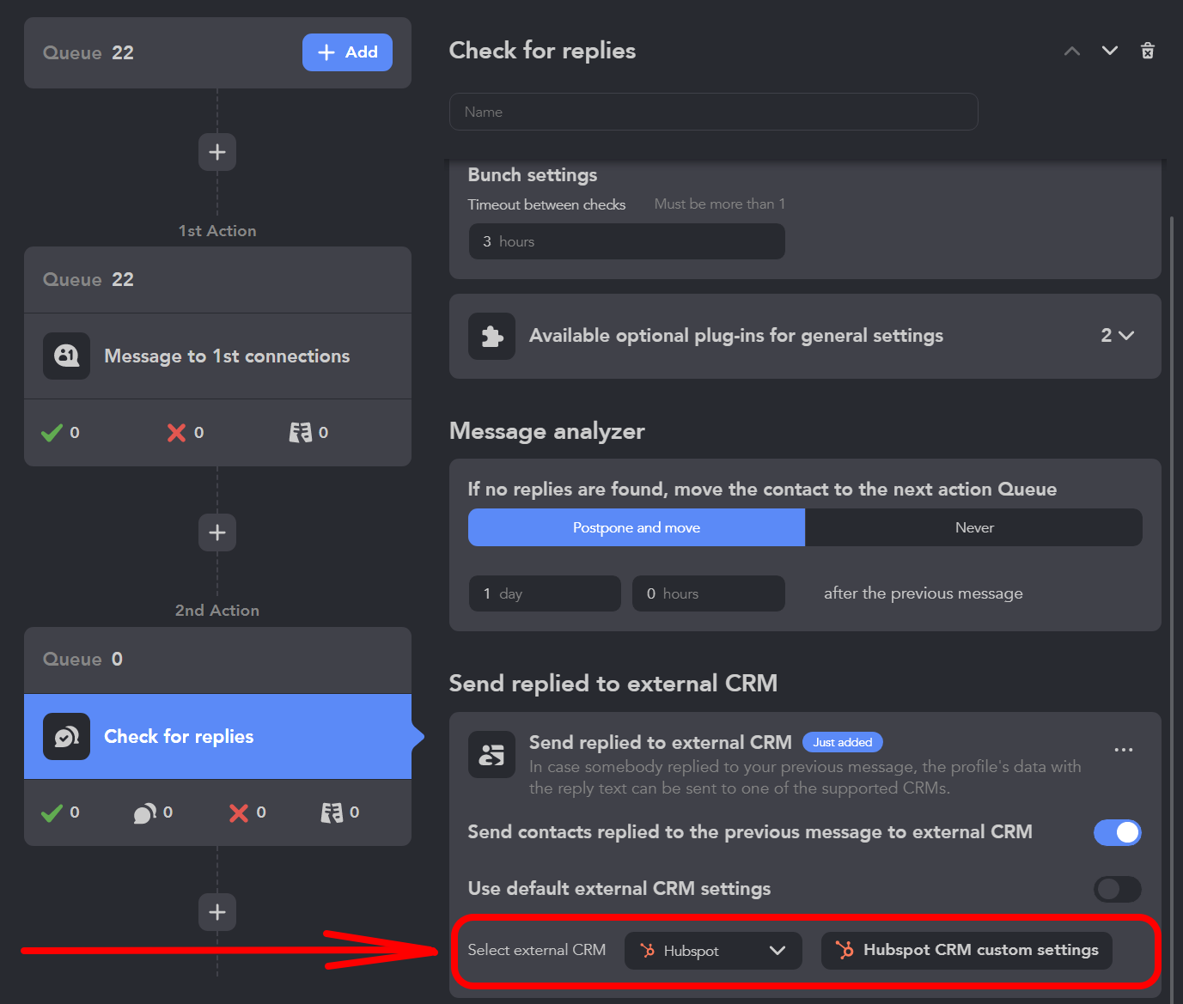Select Check for replies action card

coord(217,736)
